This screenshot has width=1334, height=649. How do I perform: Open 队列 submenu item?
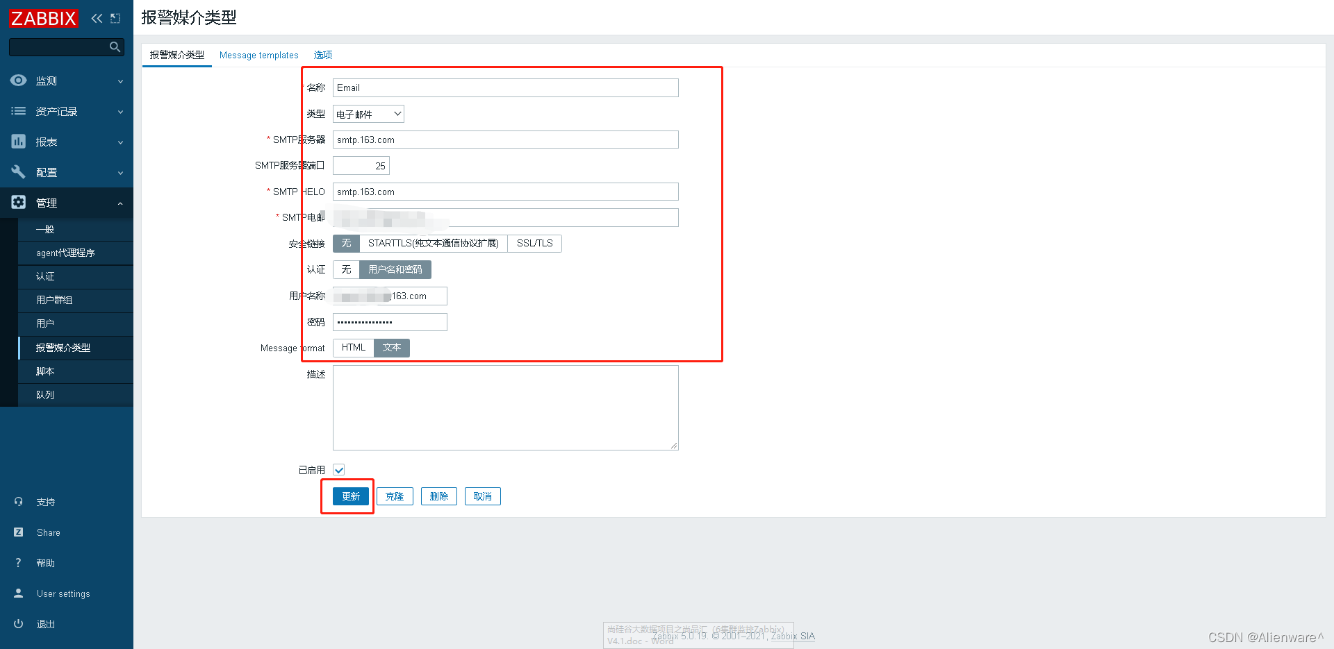[76, 395]
